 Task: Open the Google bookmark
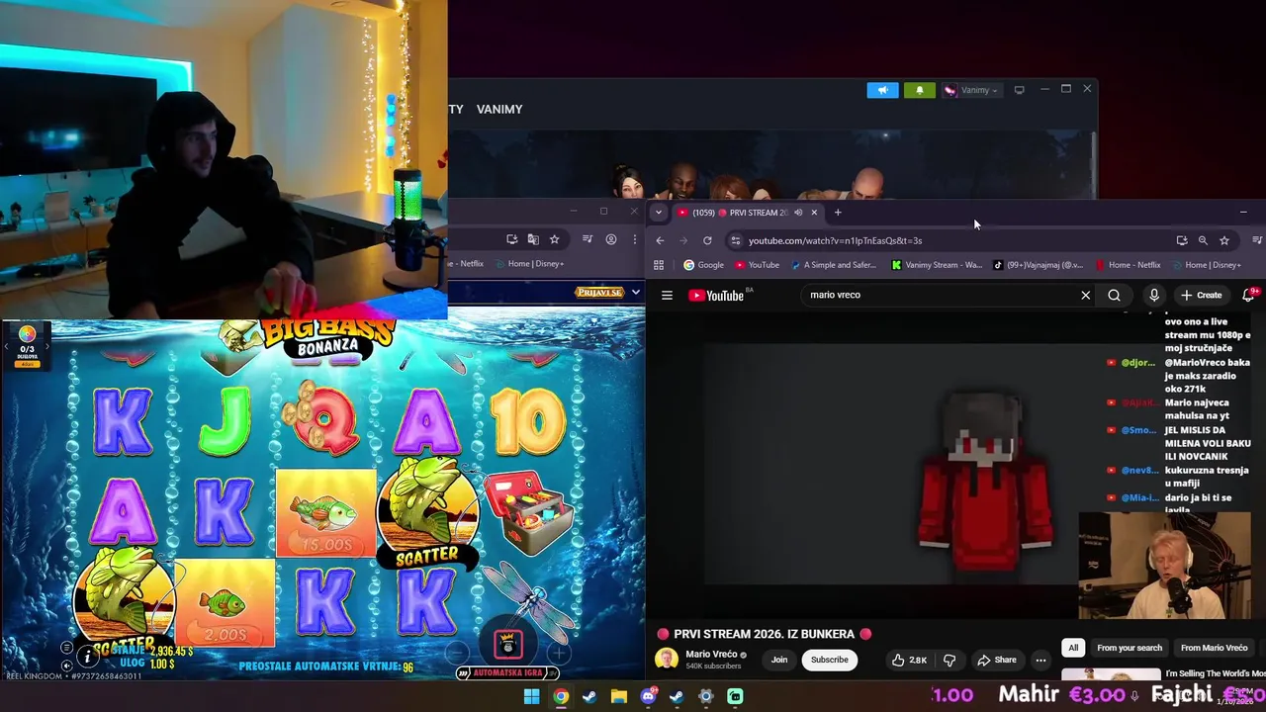click(703, 265)
